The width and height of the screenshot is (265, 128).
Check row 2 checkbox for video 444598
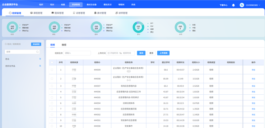(x=52, y=79)
